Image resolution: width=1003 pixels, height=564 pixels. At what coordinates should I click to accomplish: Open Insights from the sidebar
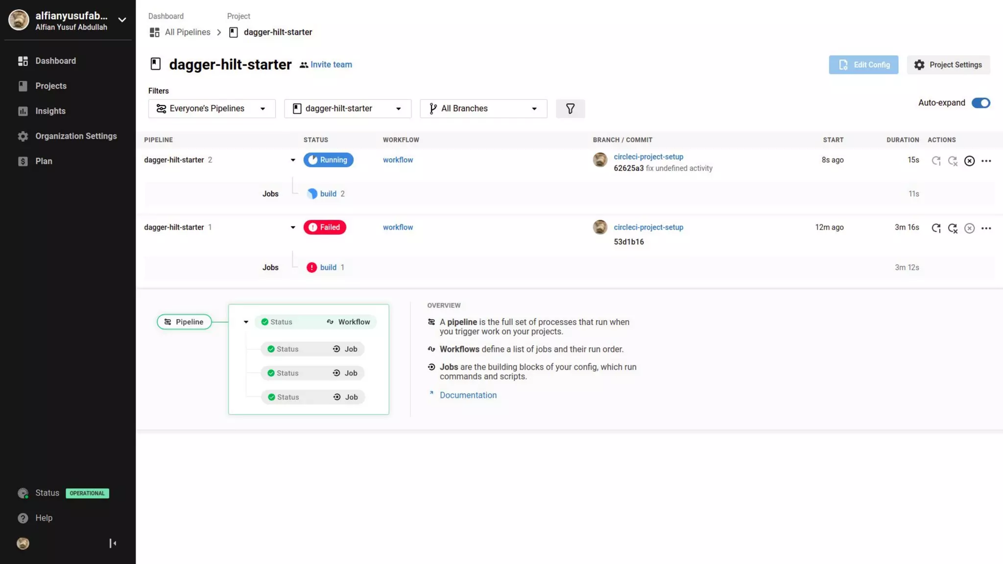(50, 111)
